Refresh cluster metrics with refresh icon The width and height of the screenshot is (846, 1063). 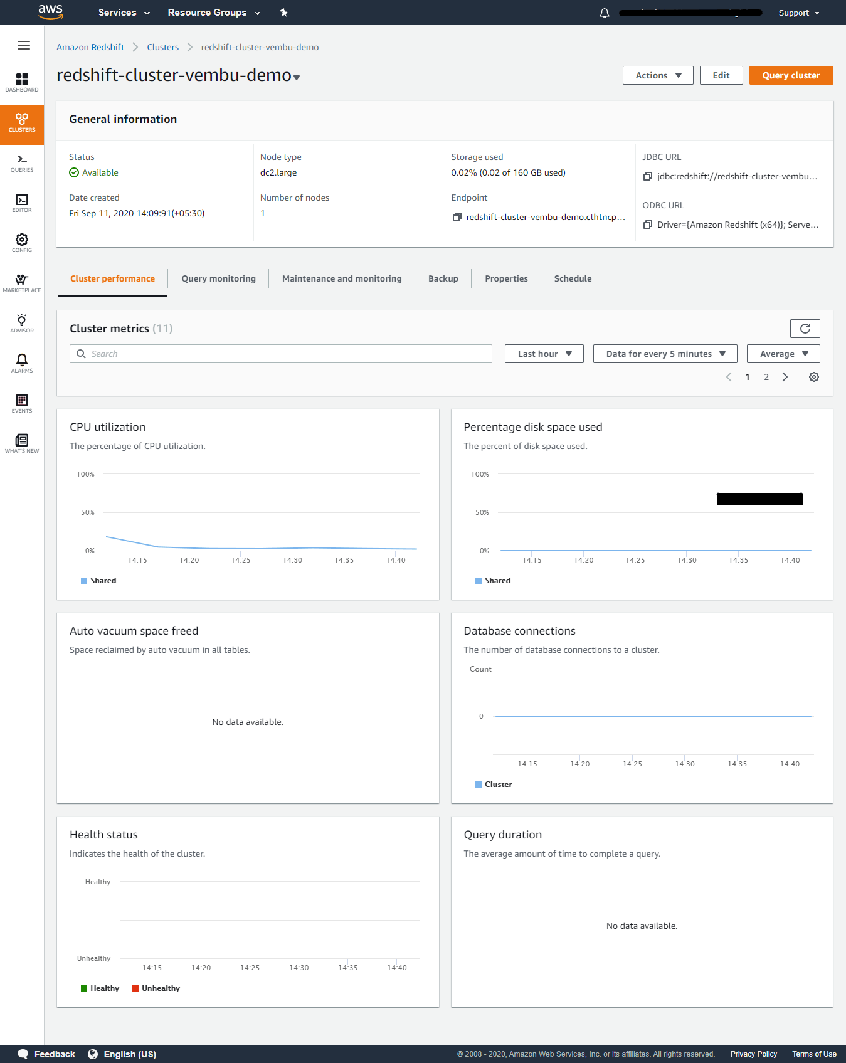click(x=805, y=329)
